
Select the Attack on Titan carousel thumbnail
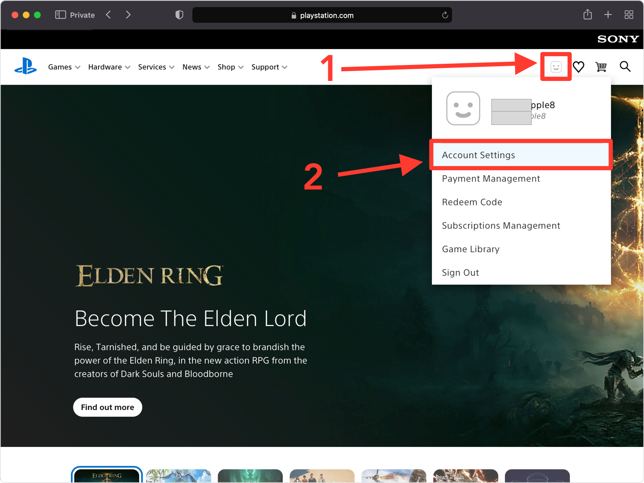(x=465, y=476)
